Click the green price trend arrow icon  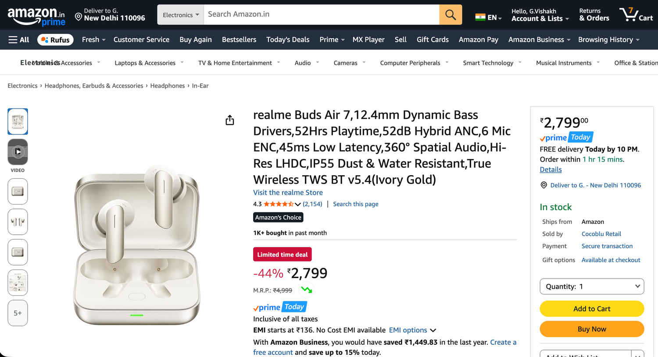click(x=307, y=290)
